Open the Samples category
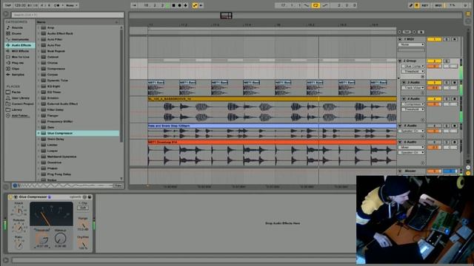474x266 pixels. 18,75
